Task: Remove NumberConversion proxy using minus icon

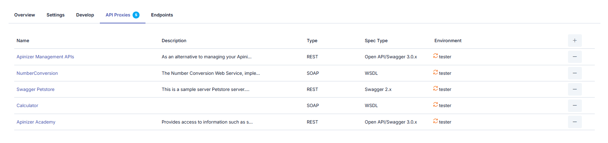Action: (x=575, y=73)
